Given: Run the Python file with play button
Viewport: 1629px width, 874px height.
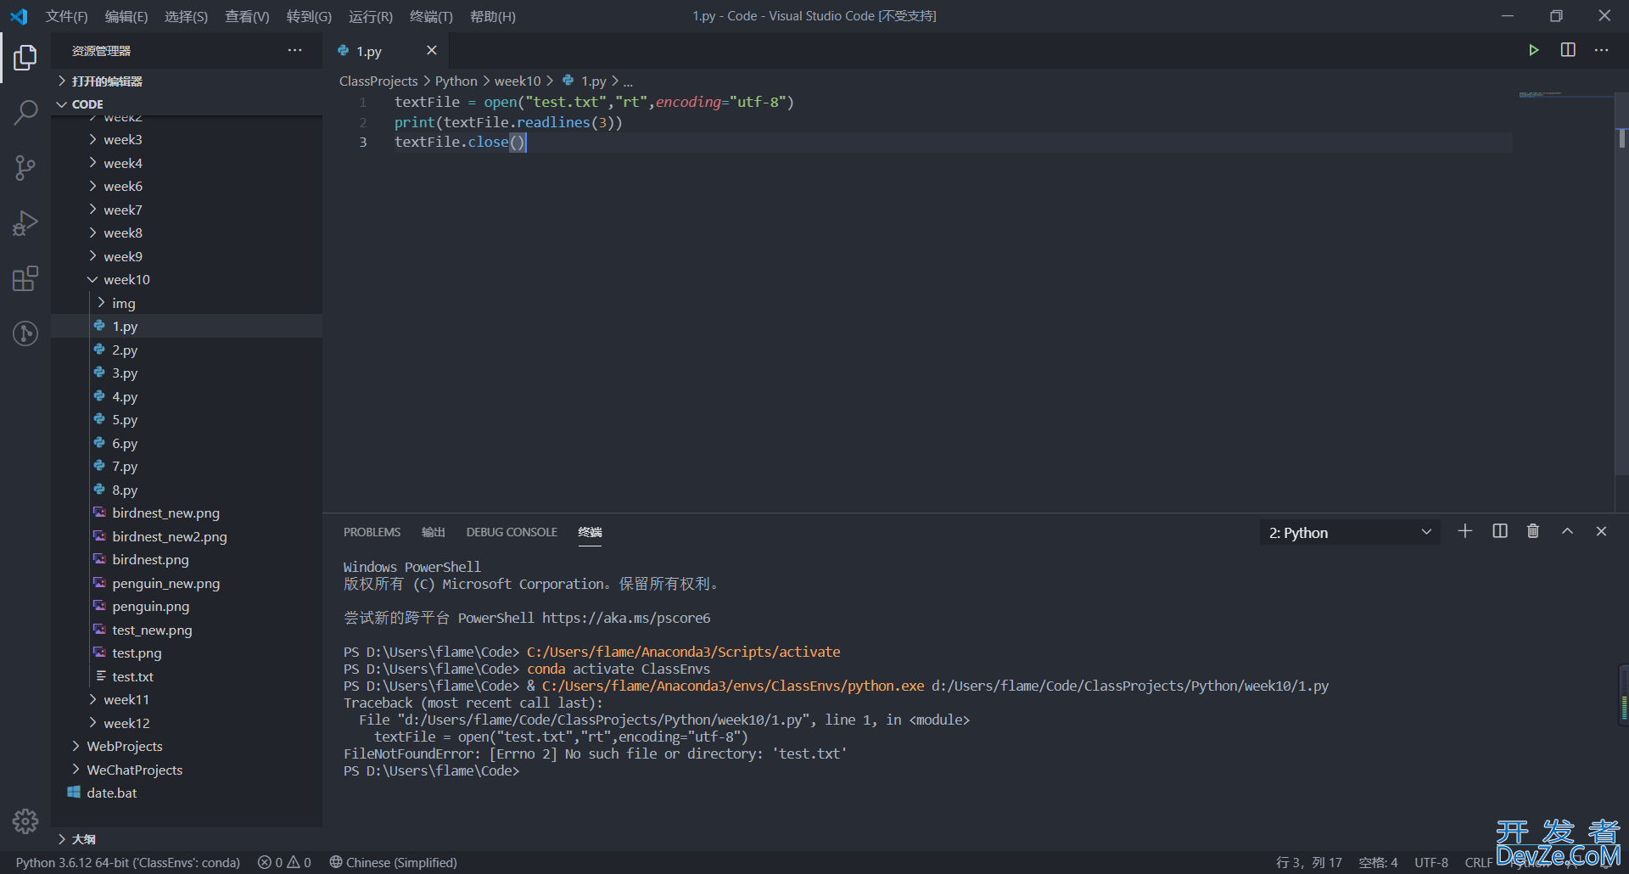Looking at the screenshot, I should pyautogui.click(x=1533, y=50).
